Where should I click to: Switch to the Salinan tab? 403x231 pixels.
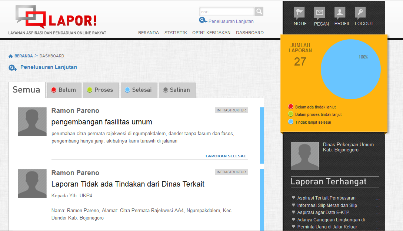pyautogui.click(x=177, y=90)
